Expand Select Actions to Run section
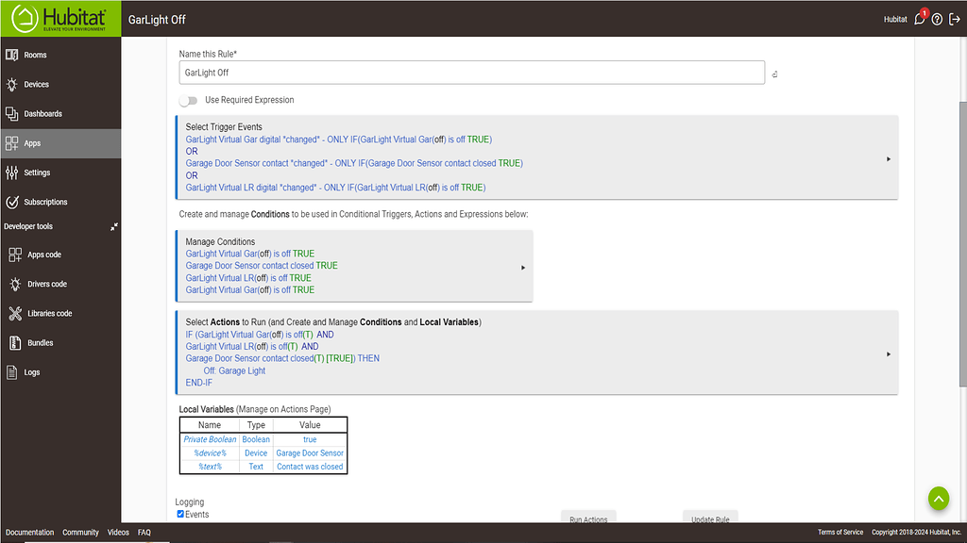The height and width of the screenshot is (543, 967). [x=889, y=354]
